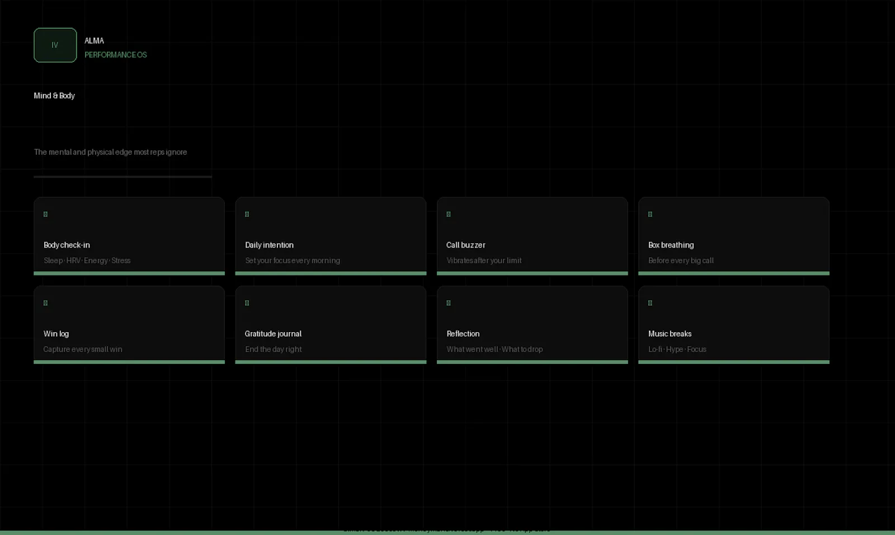Click the Box breathing card icon
The width and height of the screenshot is (895, 535).
point(650,214)
